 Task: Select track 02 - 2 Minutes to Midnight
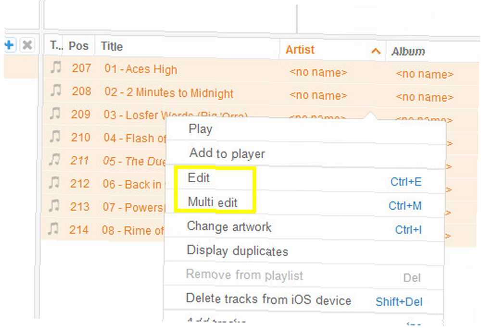(x=262, y=94)
